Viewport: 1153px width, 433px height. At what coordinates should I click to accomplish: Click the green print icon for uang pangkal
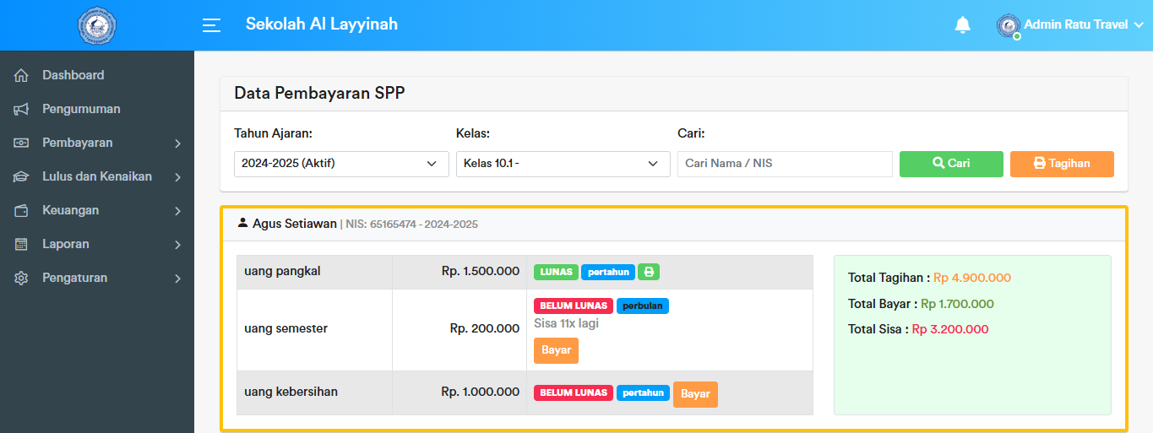click(x=649, y=272)
